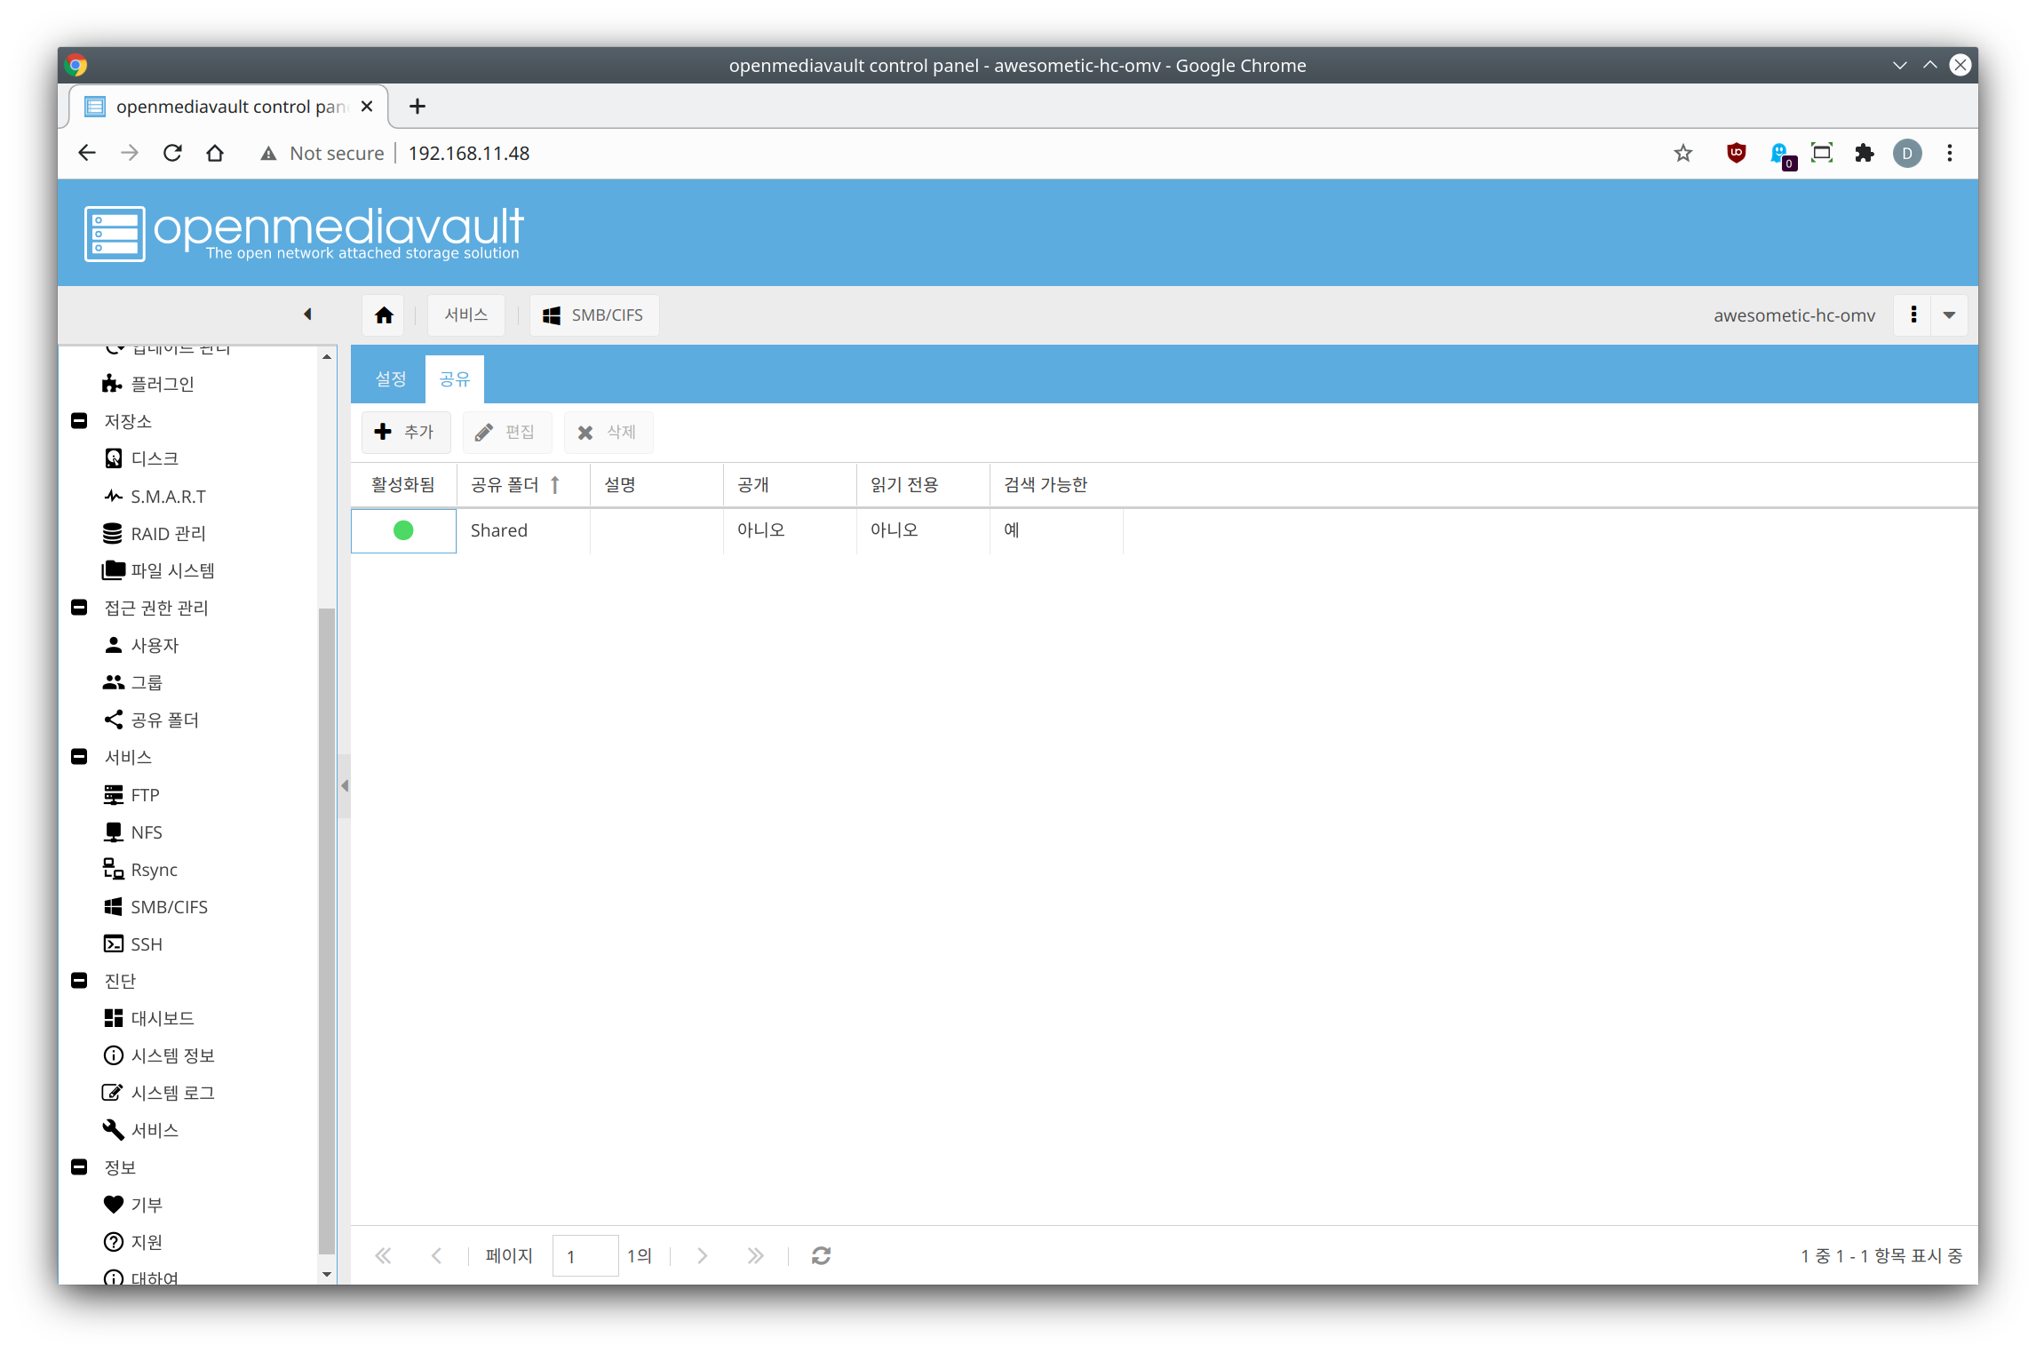This screenshot has width=2036, height=1353.
Task: Select the Shared folder cell
Action: point(523,530)
